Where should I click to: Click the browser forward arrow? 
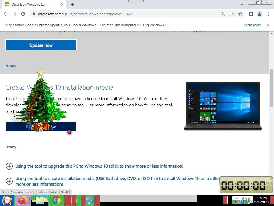click(x=14, y=14)
